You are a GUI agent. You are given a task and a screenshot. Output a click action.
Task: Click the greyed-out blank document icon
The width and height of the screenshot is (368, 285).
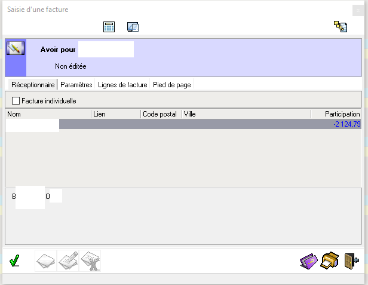(x=47, y=261)
